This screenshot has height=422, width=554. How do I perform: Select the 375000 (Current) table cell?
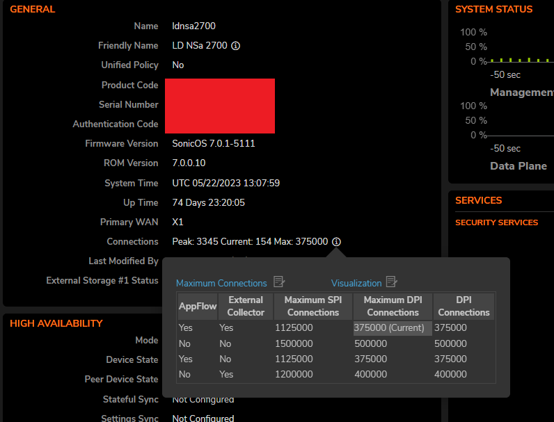(388, 327)
